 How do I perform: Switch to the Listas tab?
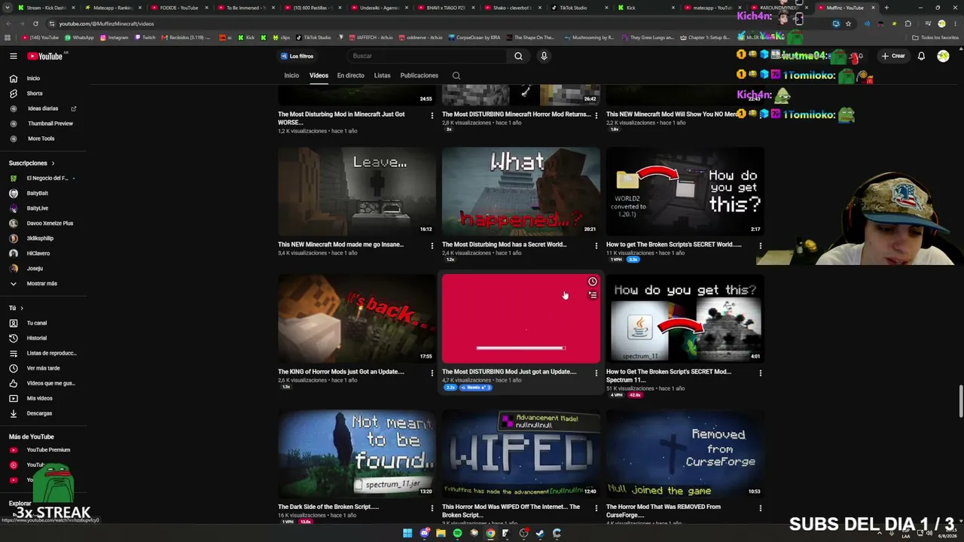tap(383, 75)
